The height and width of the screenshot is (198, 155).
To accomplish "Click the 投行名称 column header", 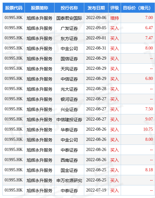I will click(x=69, y=8).
